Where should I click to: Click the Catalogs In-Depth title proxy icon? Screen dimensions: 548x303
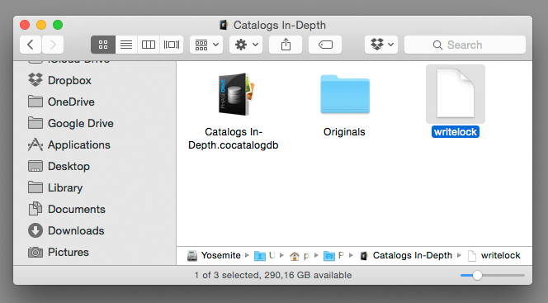pos(224,25)
